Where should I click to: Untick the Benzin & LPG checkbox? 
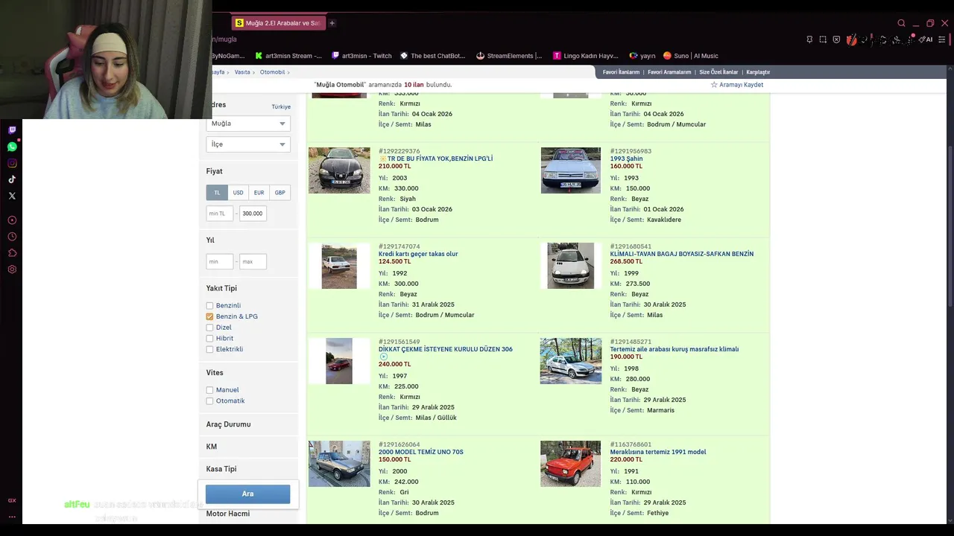pos(209,316)
